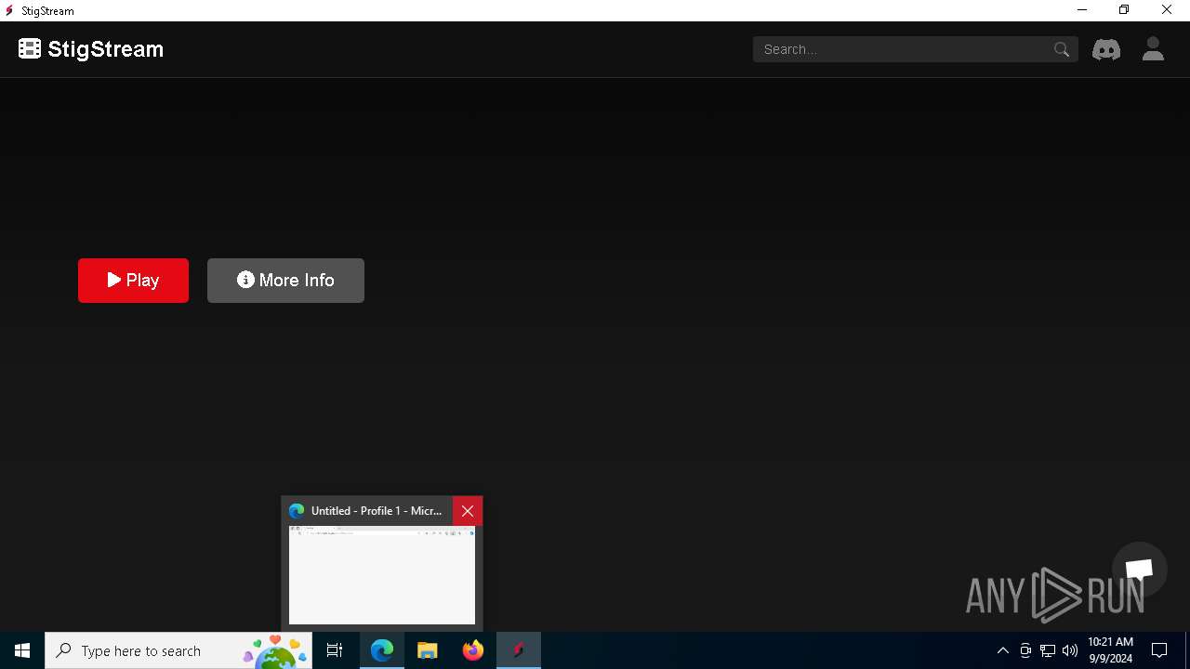This screenshot has height=669, width=1190.
Task: Open the Discord link icon
Action: click(1106, 49)
